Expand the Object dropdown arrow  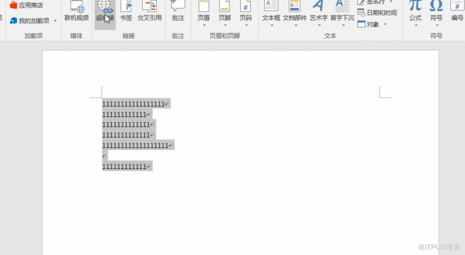[x=385, y=25]
